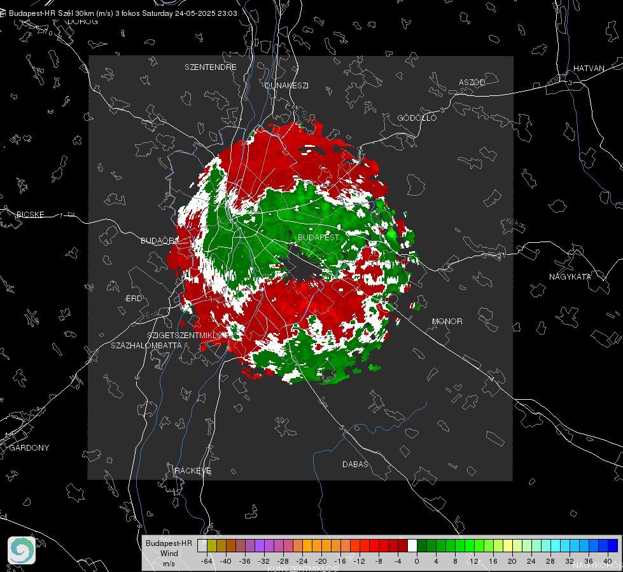Screen dimensions: 623x572
Task: Click the positive 28 legend value
Action: pyautogui.click(x=550, y=561)
